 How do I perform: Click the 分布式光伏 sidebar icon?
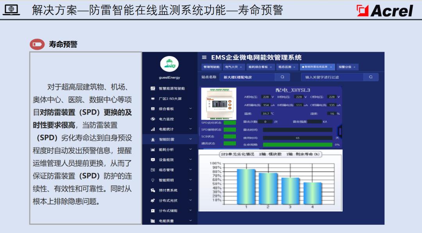(153, 200)
